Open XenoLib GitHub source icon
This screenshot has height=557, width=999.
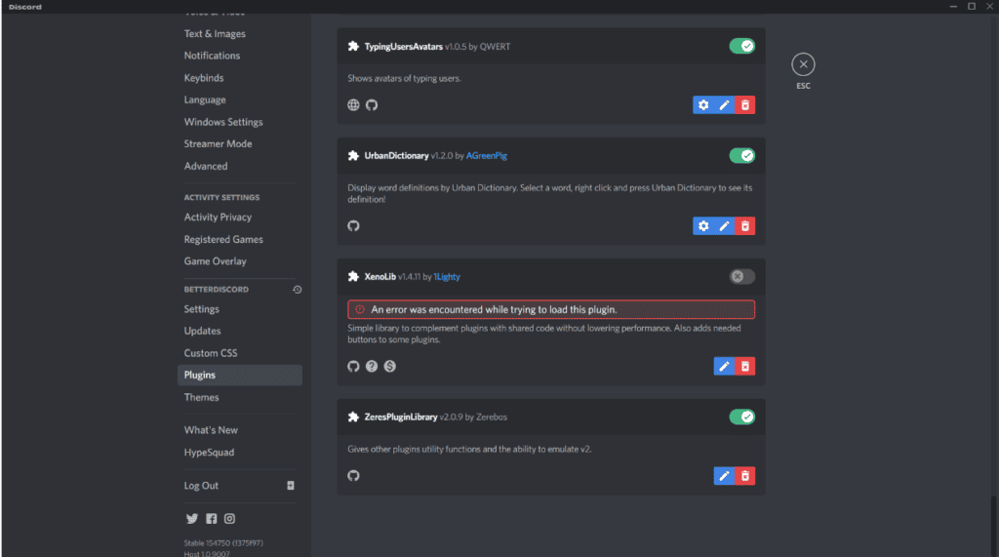point(353,367)
